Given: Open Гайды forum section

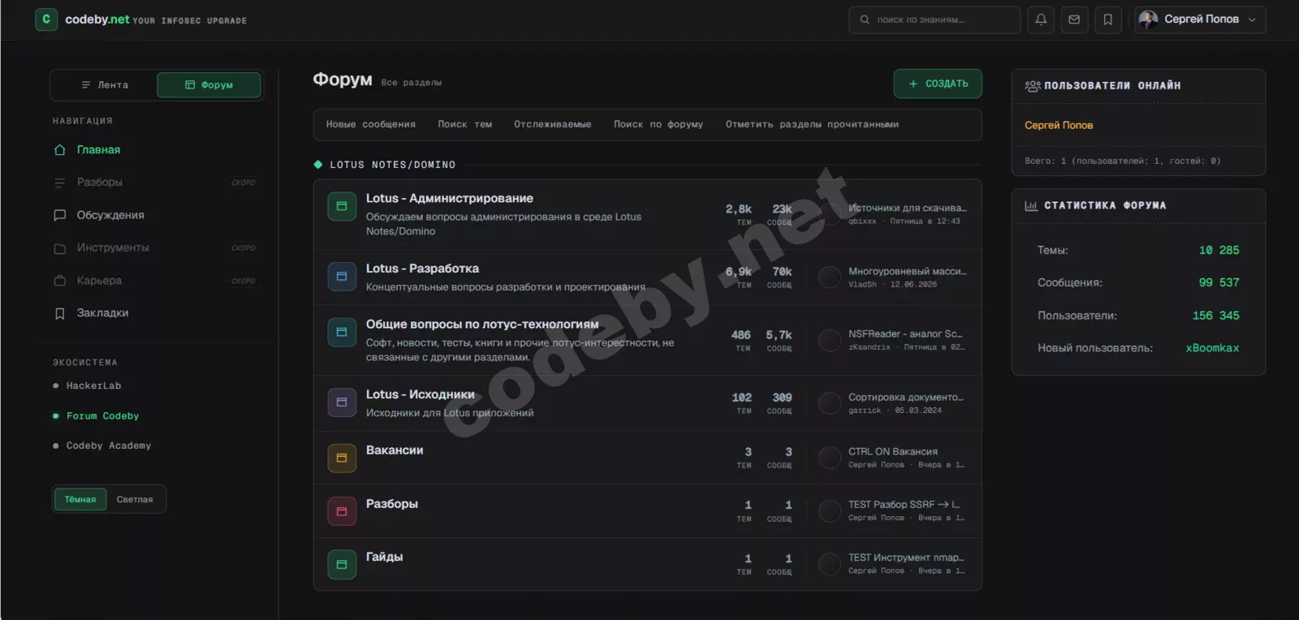Looking at the screenshot, I should coord(384,557).
